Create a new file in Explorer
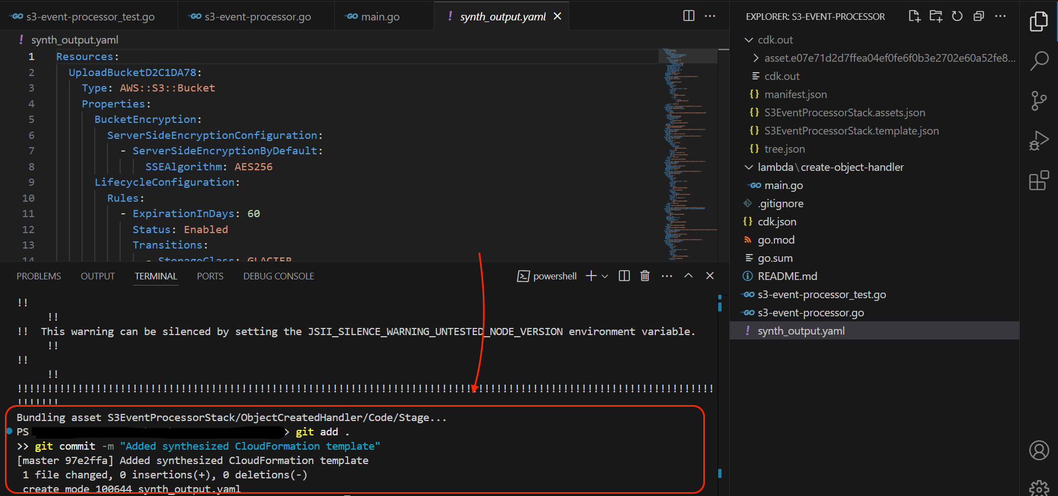1058x496 pixels. point(914,16)
